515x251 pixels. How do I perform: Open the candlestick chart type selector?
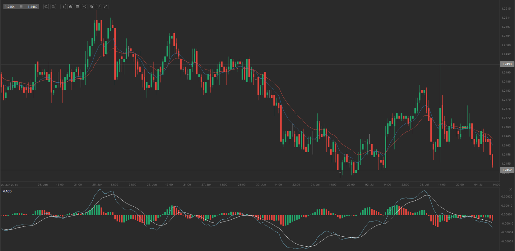(x=70, y=7)
